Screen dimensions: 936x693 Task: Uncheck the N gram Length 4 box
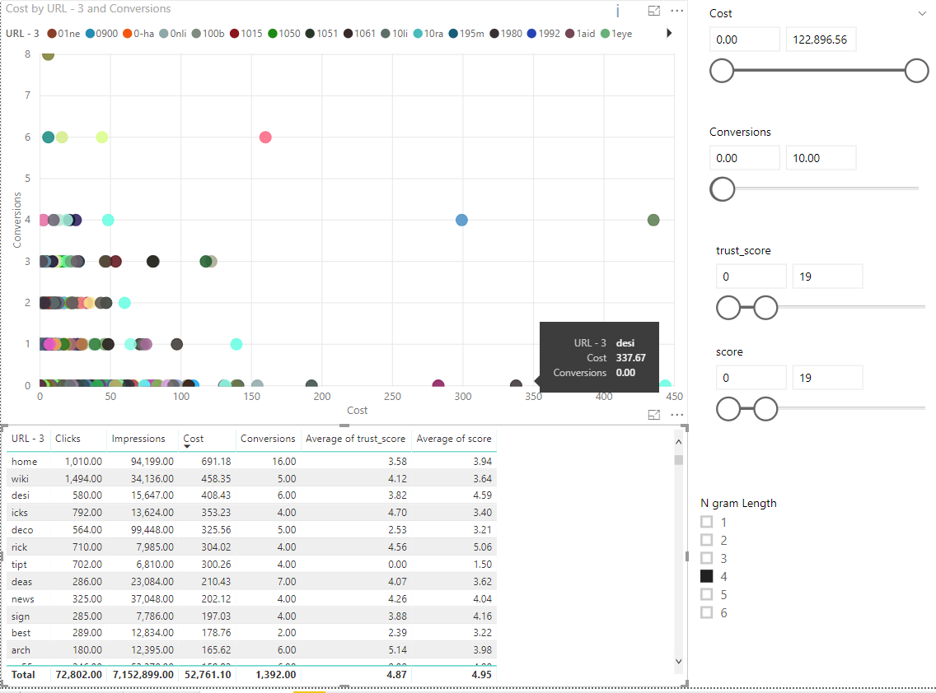(x=706, y=576)
